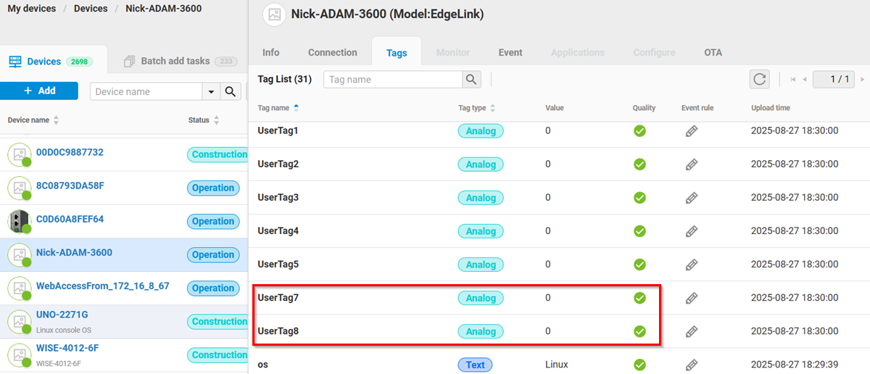Sort device list by Status
Viewport: 870px width, 374px height.
tap(216, 120)
